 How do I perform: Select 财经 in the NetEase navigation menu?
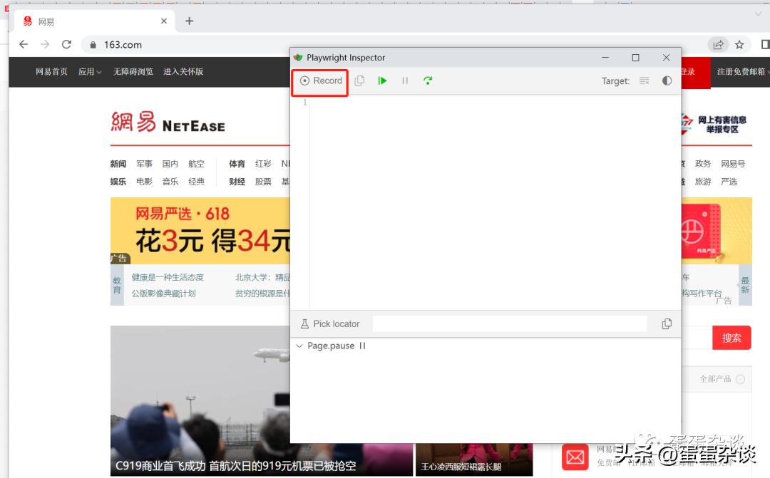click(236, 181)
